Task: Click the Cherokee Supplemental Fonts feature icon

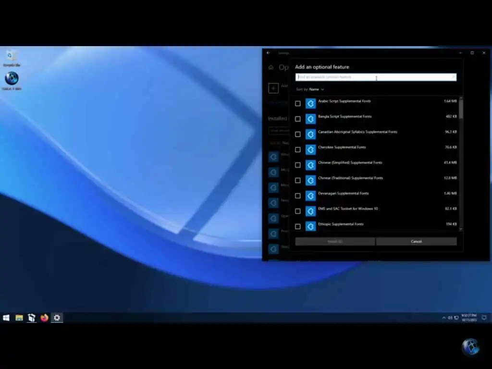Action: pyautogui.click(x=311, y=150)
